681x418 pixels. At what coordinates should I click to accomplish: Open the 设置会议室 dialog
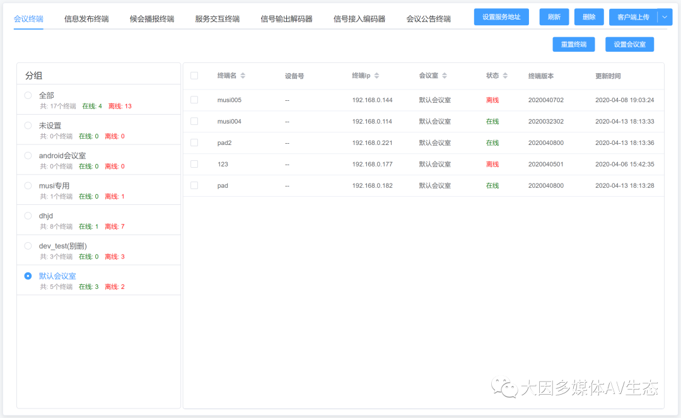pos(631,44)
